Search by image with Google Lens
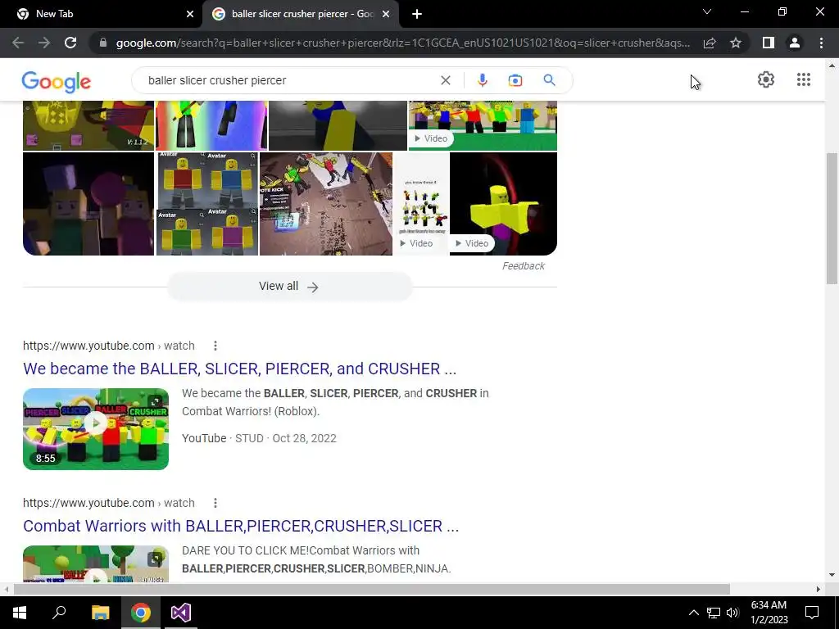The image size is (839, 629). pos(515,80)
